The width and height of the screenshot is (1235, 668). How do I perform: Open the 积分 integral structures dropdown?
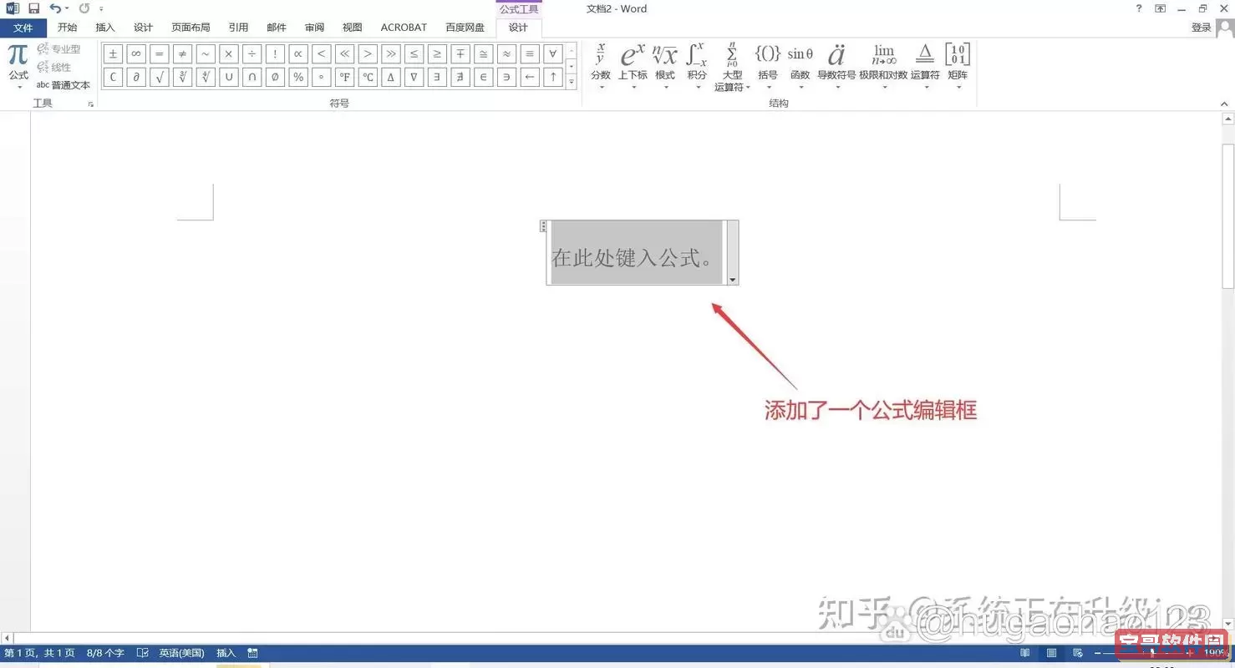point(697,67)
